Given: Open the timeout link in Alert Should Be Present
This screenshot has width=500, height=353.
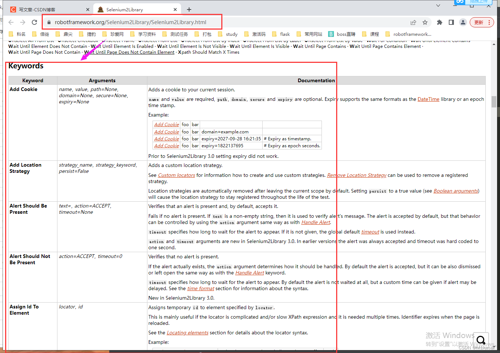Looking at the screenshot, I should [370, 232].
